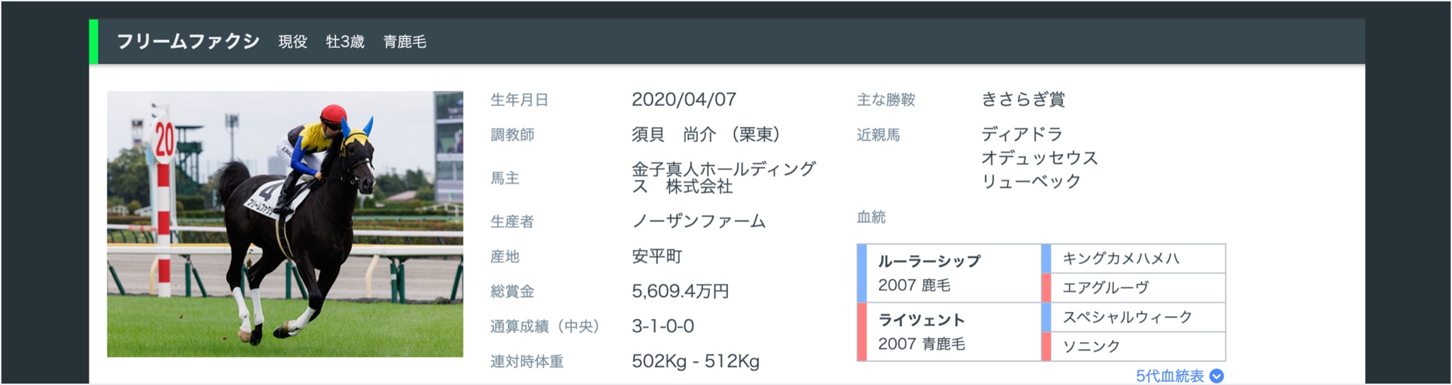Open キングカメハメハ pedigree entry

[x=1121, y=259]
